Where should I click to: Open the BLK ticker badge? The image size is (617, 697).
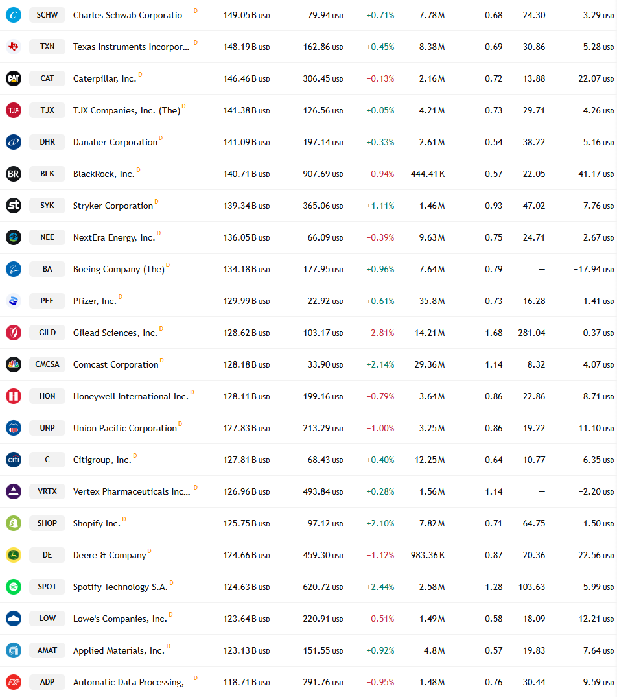point(47,174)
